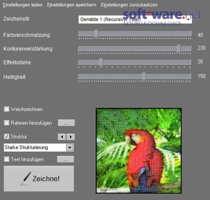Click the previous structure left arrow
Screen dimensions: 210x200
pyautogui.click(x=62, y=137)
